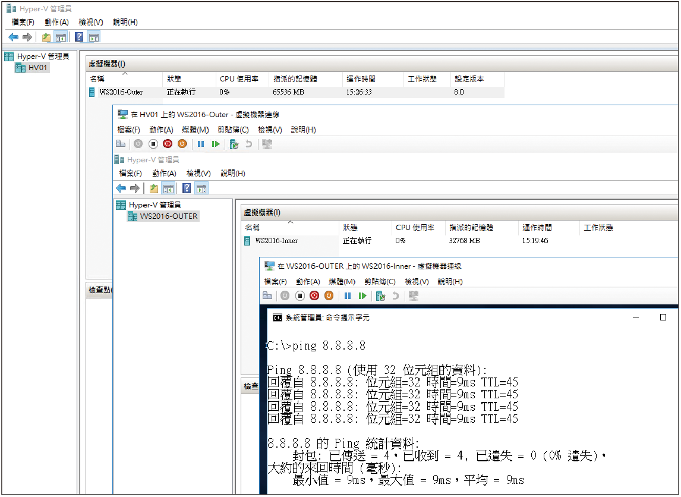Image resolution: width=681 pixels, height=497 pixels.
Task: Toggle the console tree icon in nested Hyper-V Manager
Action: [x=169, y=188]
